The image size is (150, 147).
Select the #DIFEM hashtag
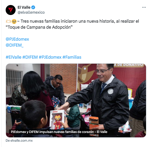point(30,57)
